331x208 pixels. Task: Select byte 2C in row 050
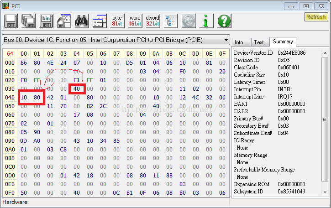coord(103,106)
